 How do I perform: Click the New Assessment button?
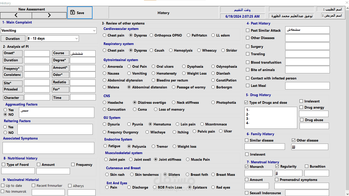(32, 9)
